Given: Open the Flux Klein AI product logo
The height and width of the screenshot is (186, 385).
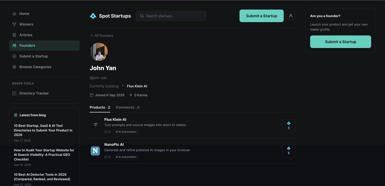Looking at the screenshot, I should (95, 126).
